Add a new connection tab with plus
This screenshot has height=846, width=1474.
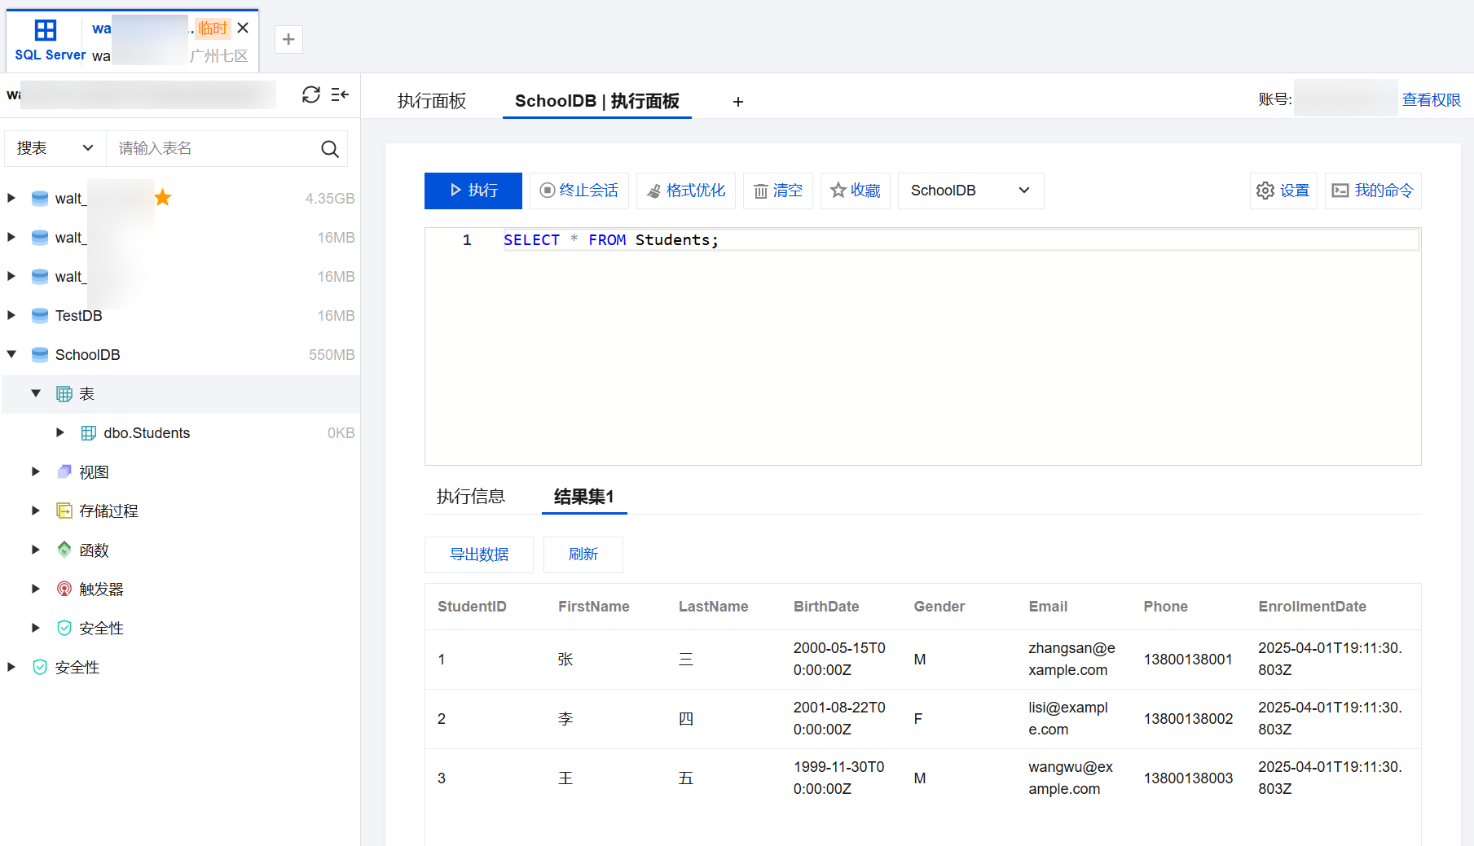coord(288,39)
